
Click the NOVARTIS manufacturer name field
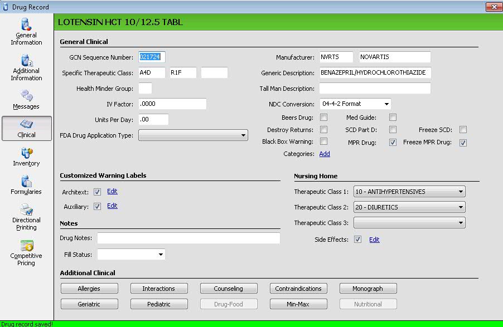coord(395,57)
